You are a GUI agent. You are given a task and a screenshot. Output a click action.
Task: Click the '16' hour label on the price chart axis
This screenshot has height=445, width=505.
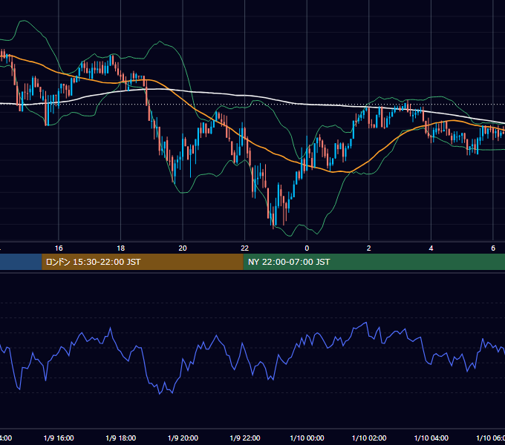(59, 248)
